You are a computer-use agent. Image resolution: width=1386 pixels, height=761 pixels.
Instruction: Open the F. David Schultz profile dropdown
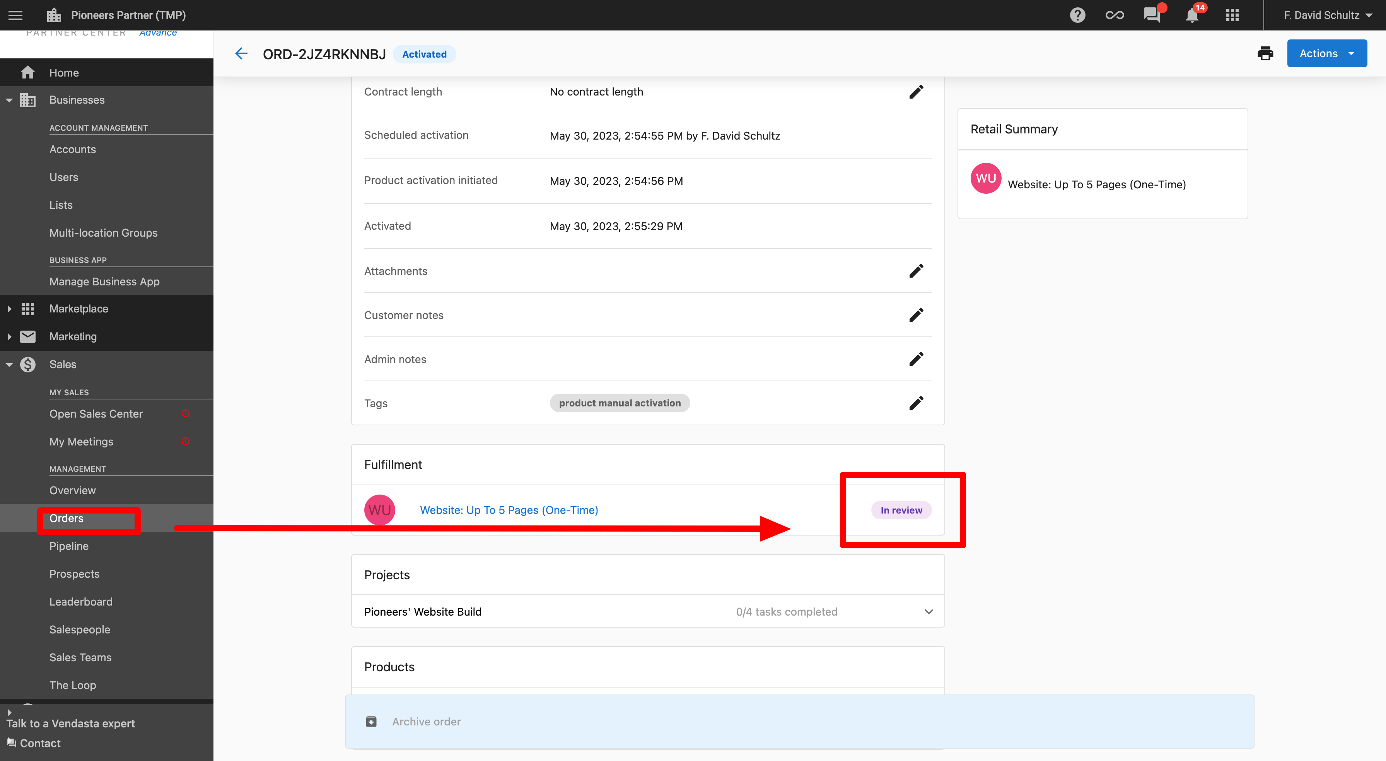pyautogui.click(x=1327, y=15)
